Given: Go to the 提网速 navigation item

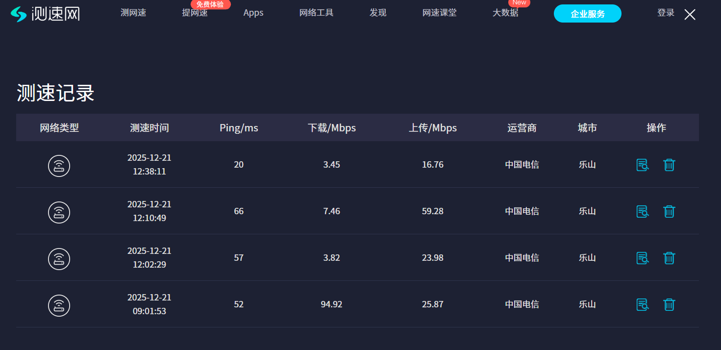Looking at the screenshot, I should click(x=195, y=13).
